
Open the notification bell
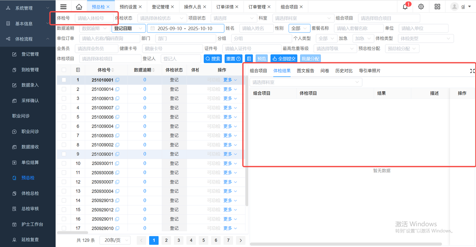(x=405, y=7)
